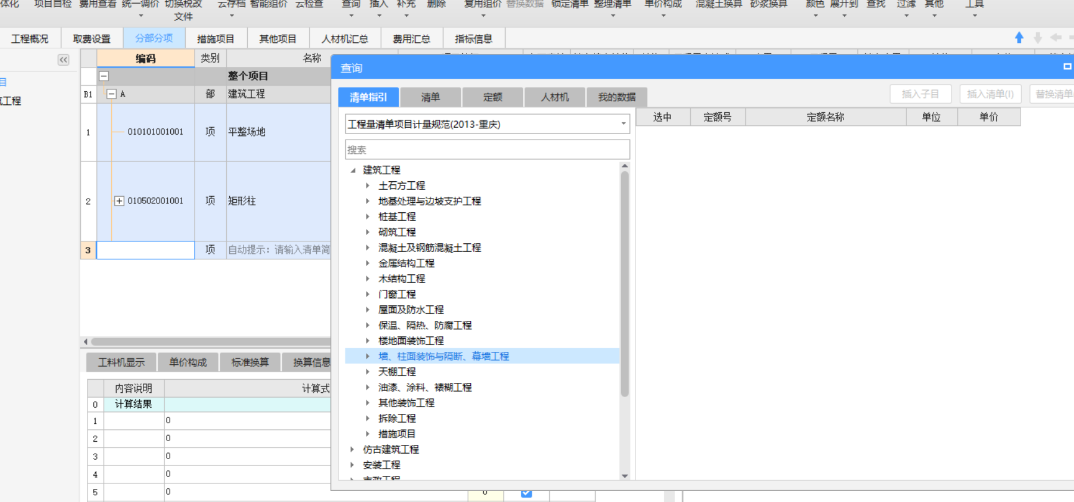1074x502 pixels.
Task: Click the 插入清单(I) button
Action: 990,94
